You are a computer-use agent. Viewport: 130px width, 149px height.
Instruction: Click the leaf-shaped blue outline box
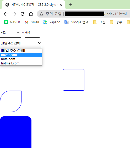(x=11, y=101)
